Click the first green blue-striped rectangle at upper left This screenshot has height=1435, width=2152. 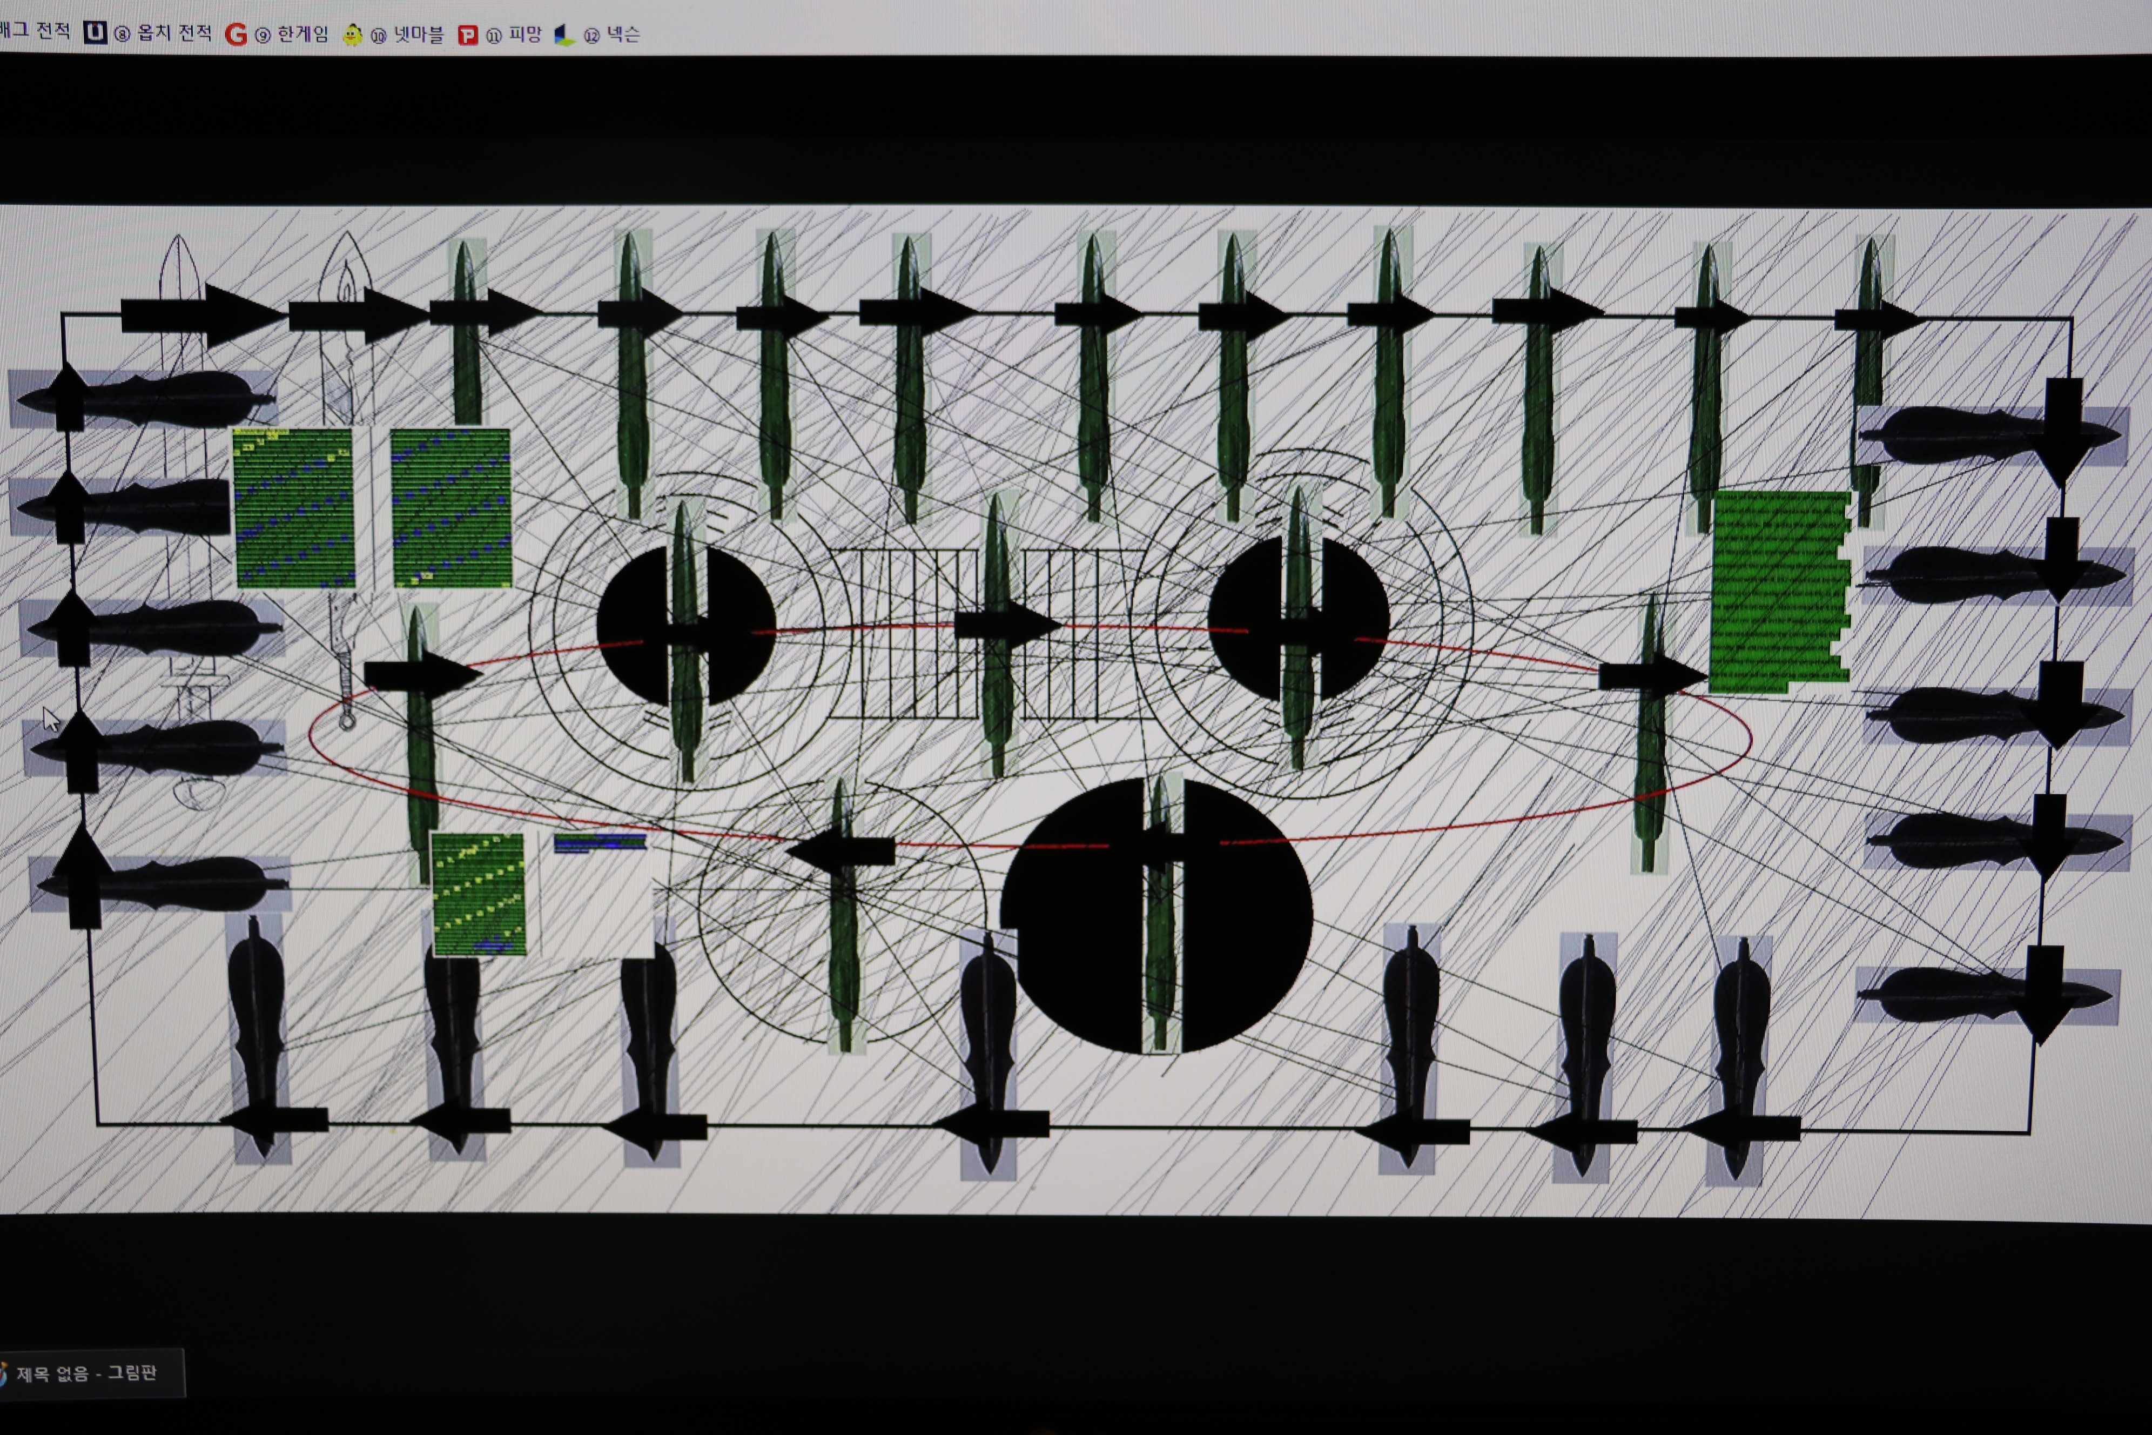[293, 508]
